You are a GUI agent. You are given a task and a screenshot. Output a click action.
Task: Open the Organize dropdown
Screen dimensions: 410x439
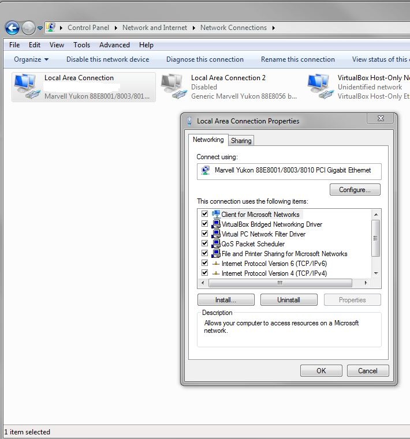[x=31, y=59]
